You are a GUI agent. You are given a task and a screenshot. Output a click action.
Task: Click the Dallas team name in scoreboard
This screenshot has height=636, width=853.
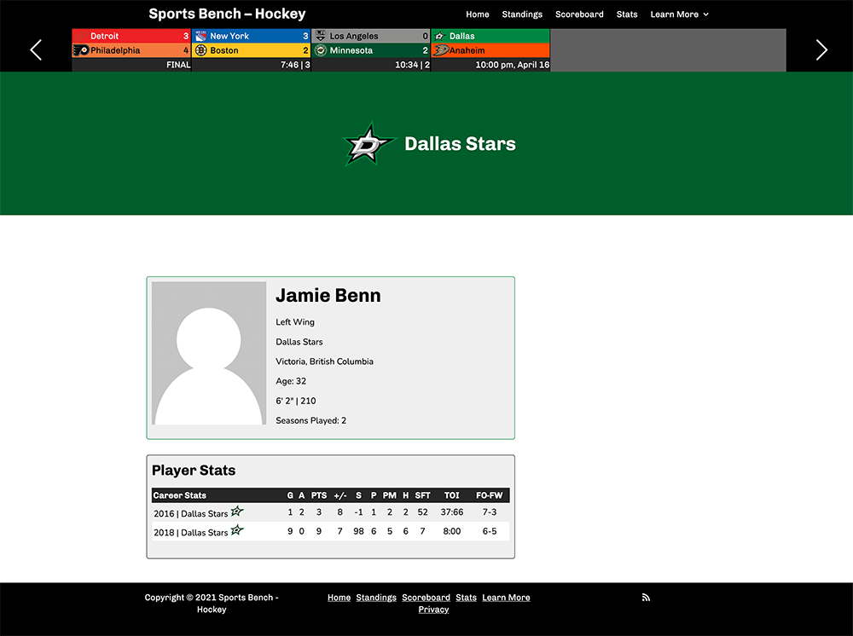(x=461, y=36)
